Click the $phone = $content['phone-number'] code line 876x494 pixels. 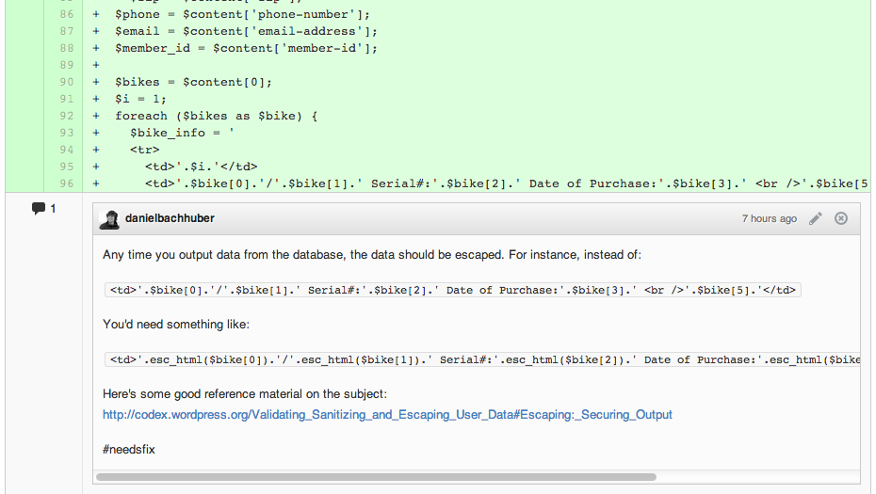[x=242, y=14]
